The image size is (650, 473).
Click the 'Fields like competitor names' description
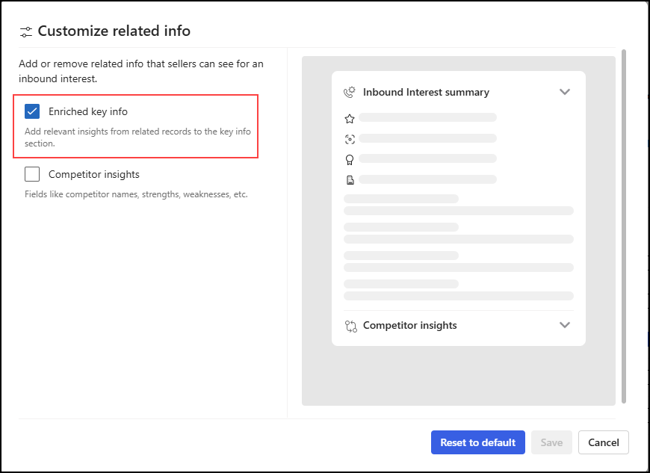(136, 194)
